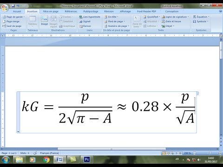Zoom in with plus button
This screenshot has height=167, width=223.
(220, 153)
